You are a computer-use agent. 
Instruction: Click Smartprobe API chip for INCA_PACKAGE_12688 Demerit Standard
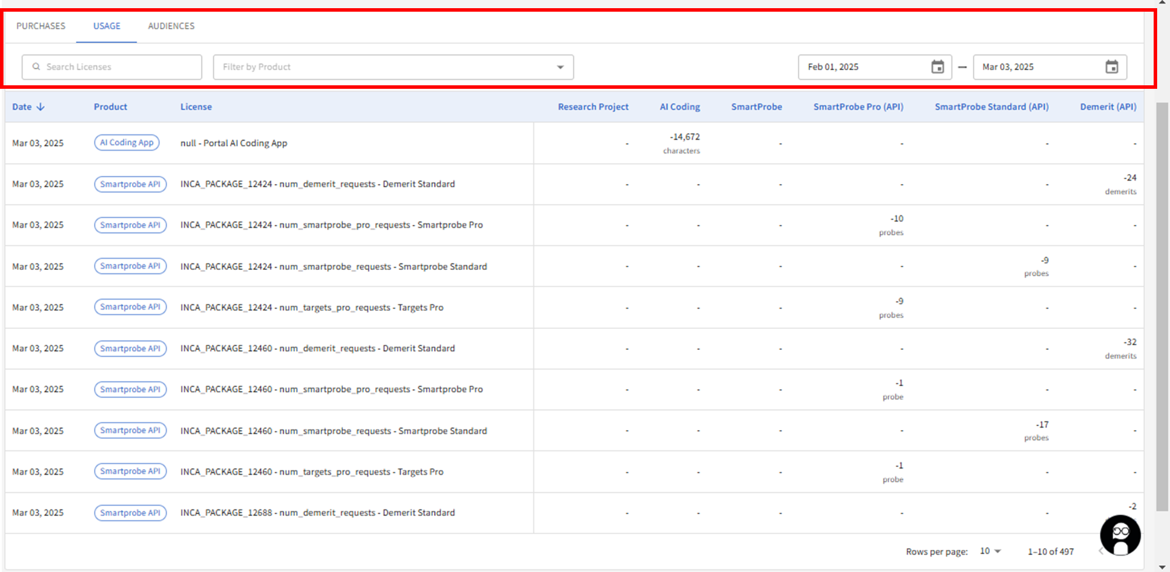[x=130, y=512]
